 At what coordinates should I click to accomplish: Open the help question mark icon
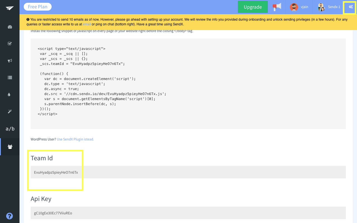click(9, 216)
